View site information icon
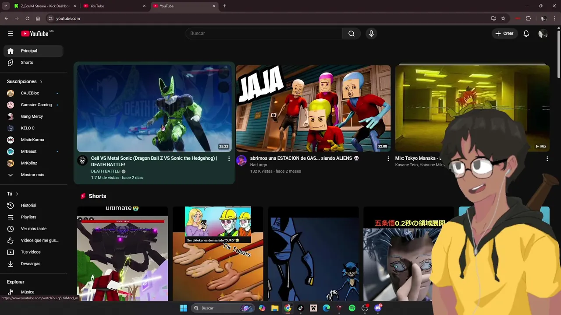Image resolution: width=561 pixels, height=315 pixels. coord(50,18)
